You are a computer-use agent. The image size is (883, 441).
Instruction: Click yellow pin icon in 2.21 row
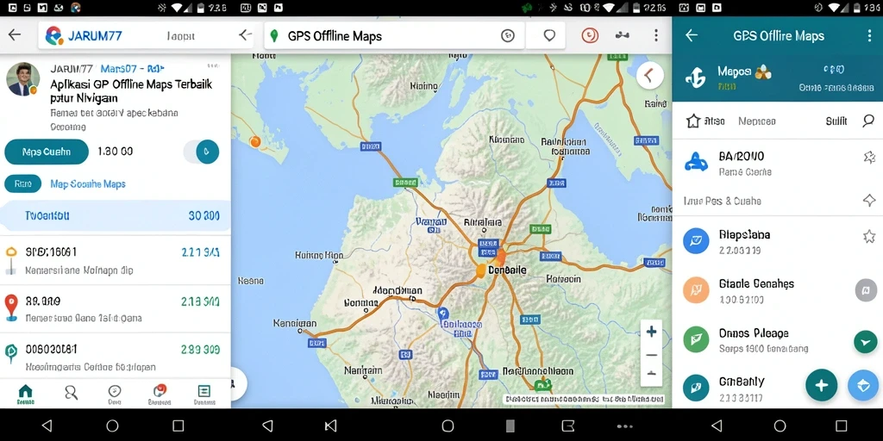[10, 260]
